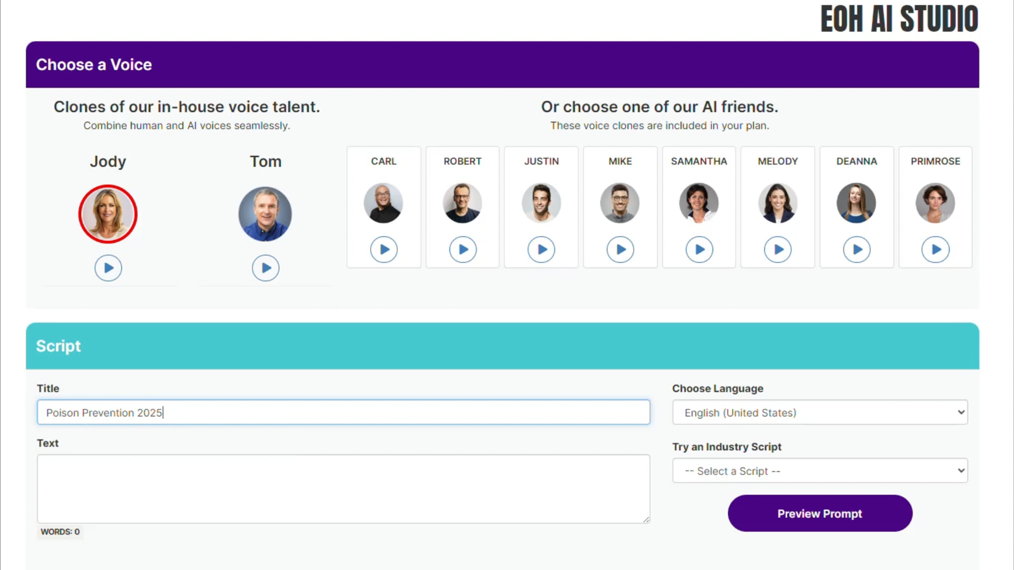
Task: Play Tom's voice preview
Action: (265, 268)
